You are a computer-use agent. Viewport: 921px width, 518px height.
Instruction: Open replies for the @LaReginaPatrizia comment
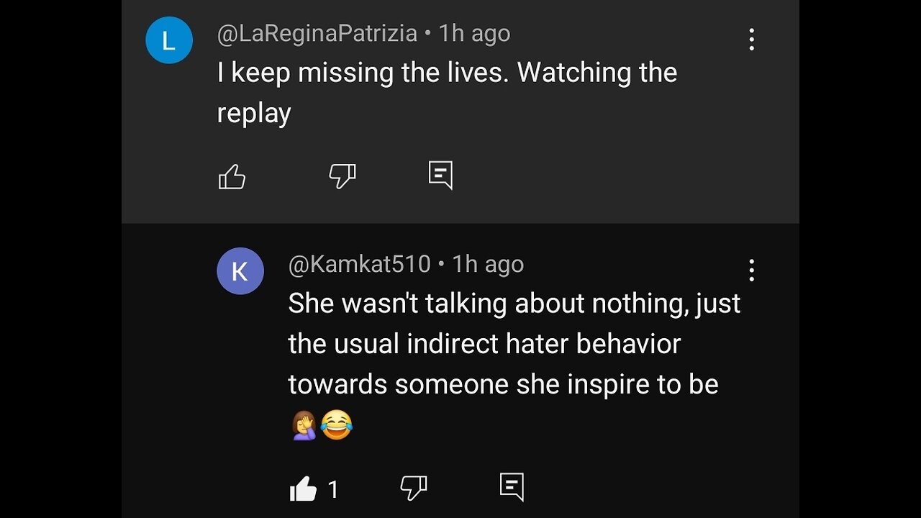440,175
